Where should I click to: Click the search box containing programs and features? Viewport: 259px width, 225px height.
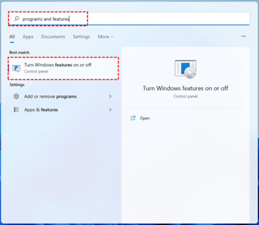click(x=129, y=19)
